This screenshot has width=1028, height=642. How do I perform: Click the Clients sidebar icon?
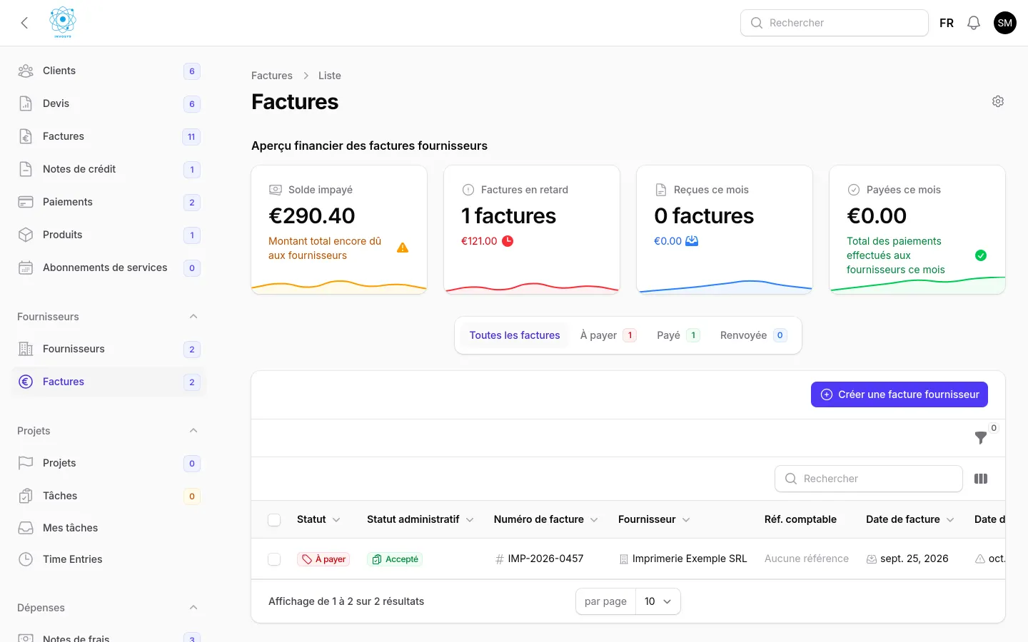coord(26,71)
